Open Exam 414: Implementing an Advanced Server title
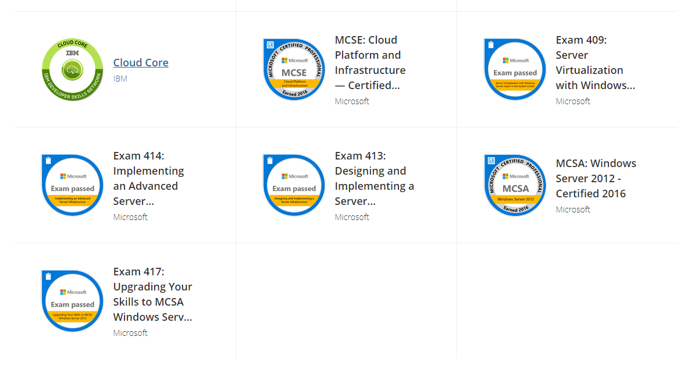The width and height of the screenshot is (684, 365). click(x=148, y=178)
